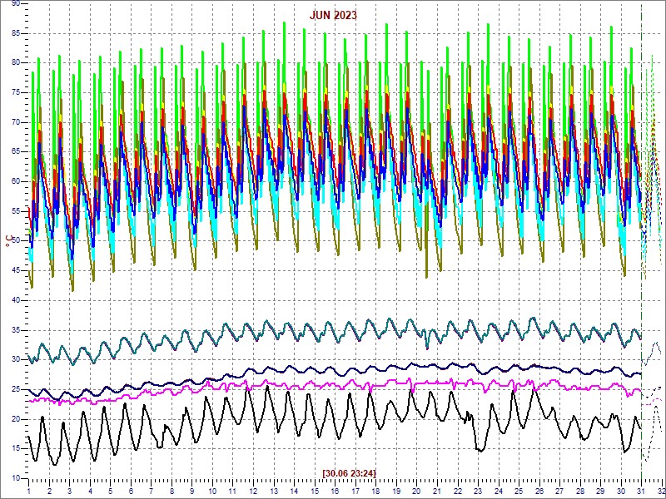This screenshot has height=499, width=666.
Task: Click the °C unit label on the y-axis
Action: (9, 241)
